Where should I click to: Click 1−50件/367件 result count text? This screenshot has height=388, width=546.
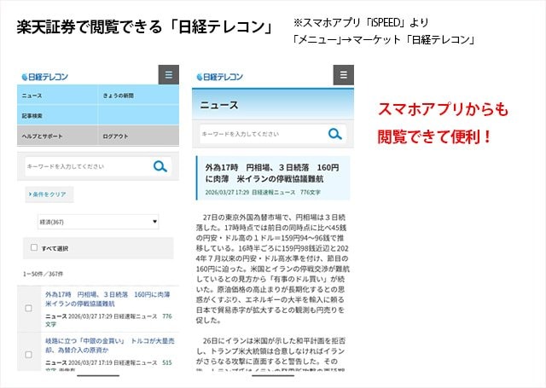(44, 274)
